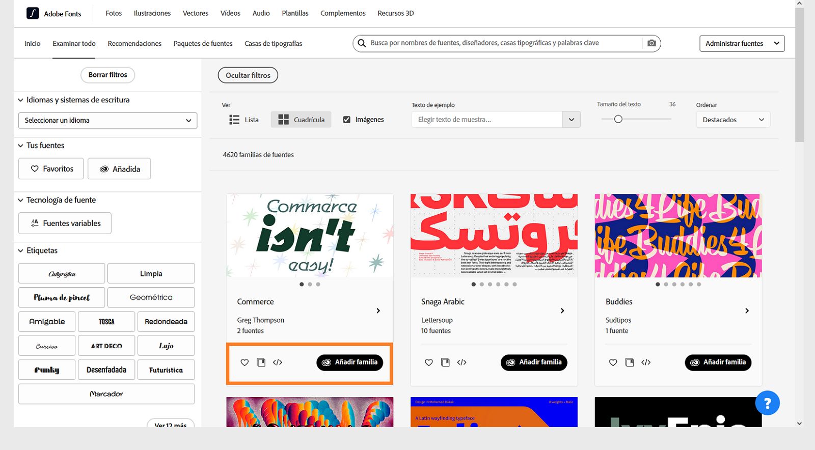Screen dimensions: 815x450
Task: Switch to Cuadrícula grid view
Action: tap(301, 120)
